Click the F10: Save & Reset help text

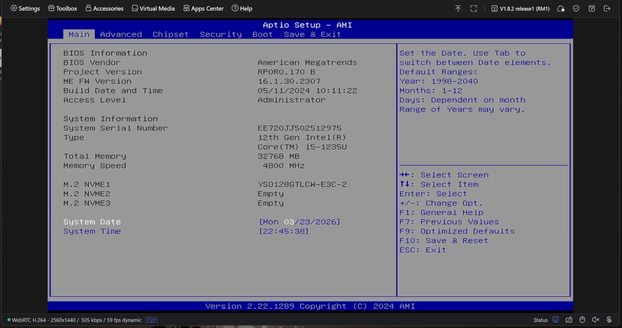tap(444, 240)
